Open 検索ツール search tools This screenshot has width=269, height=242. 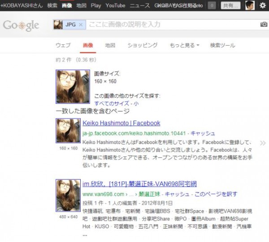(222, 45)
